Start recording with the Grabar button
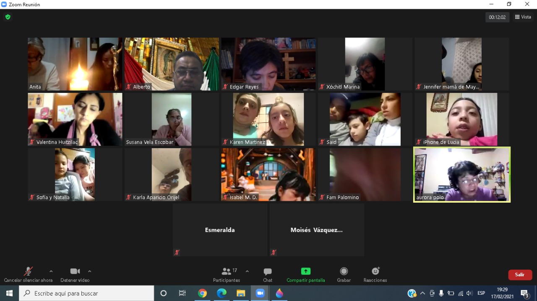This screenshot has width=537, height=301. 344,274
